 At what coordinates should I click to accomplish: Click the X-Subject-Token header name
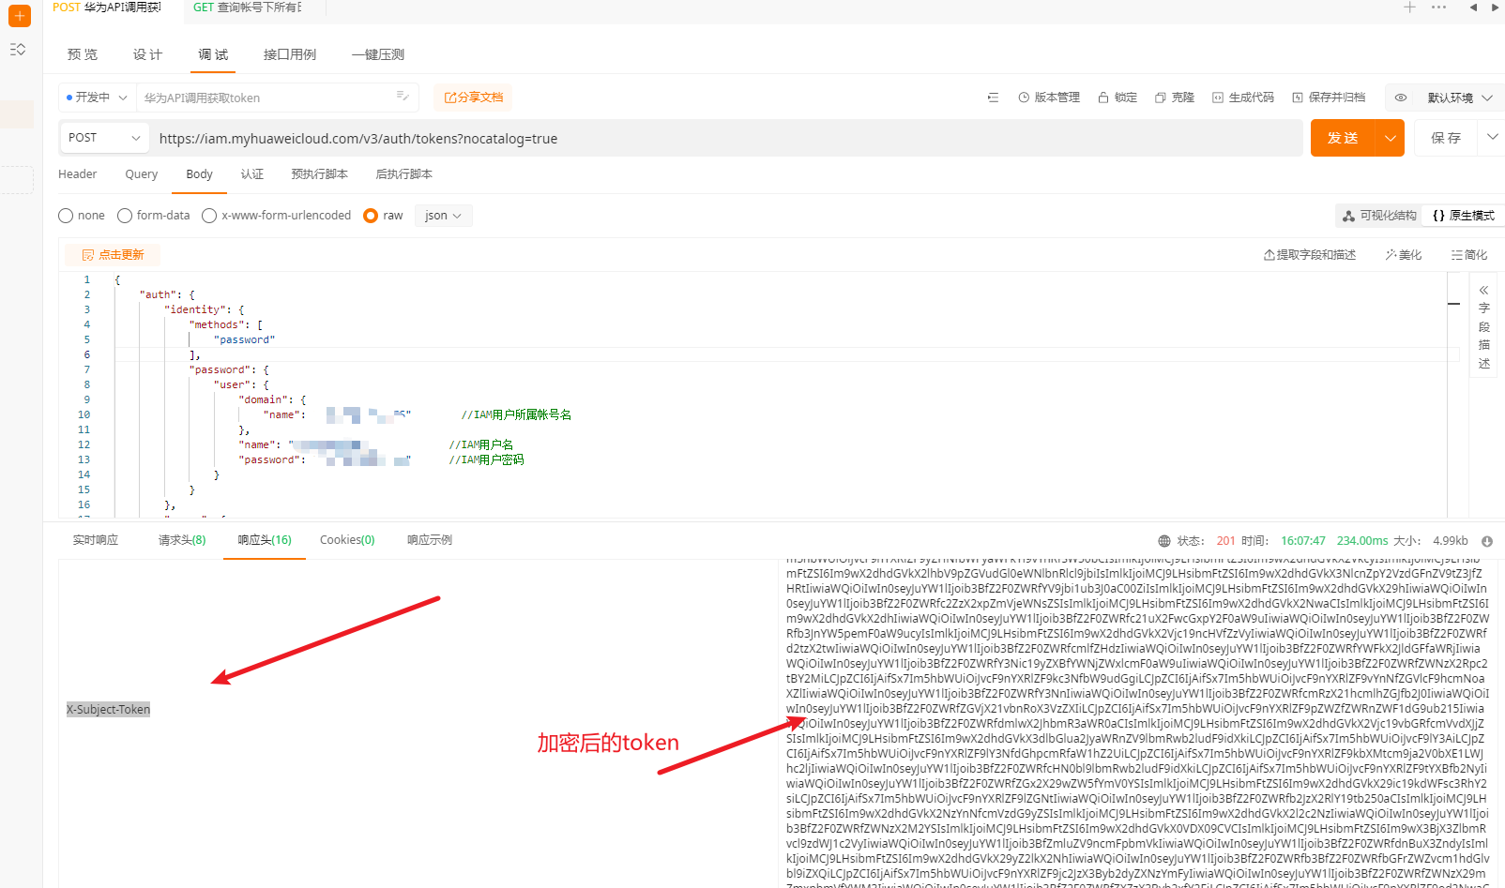coord(109,710)
